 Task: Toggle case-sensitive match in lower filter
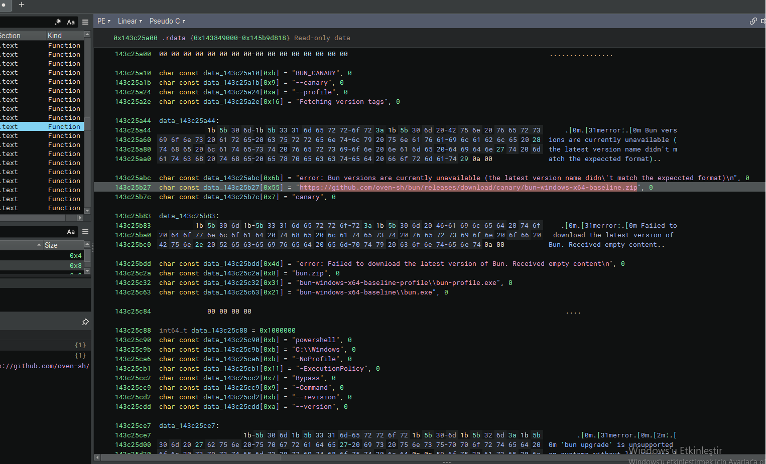coord(71,232)
